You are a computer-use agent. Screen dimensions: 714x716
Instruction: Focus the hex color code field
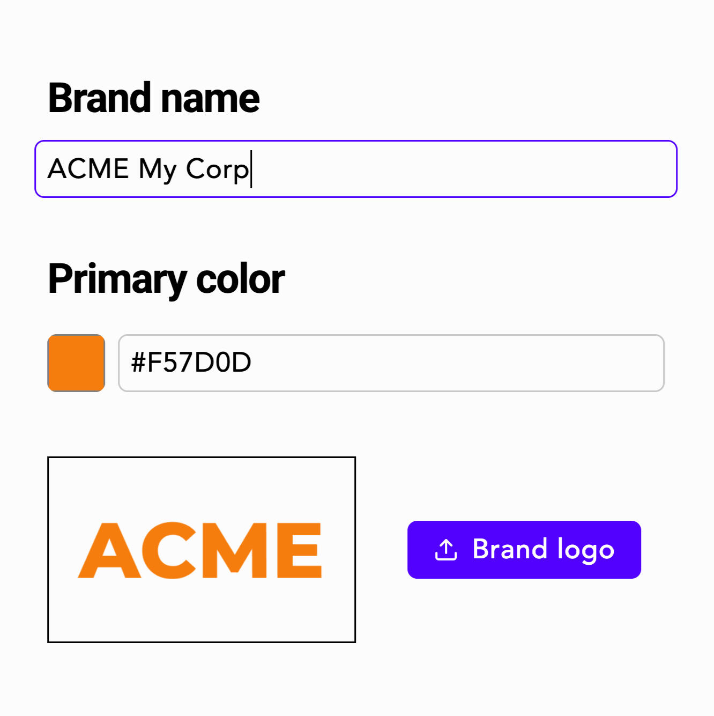391,363
